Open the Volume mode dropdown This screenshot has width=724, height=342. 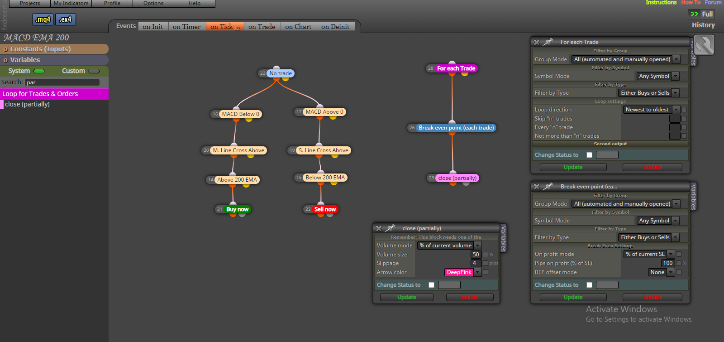click(449, 246)
